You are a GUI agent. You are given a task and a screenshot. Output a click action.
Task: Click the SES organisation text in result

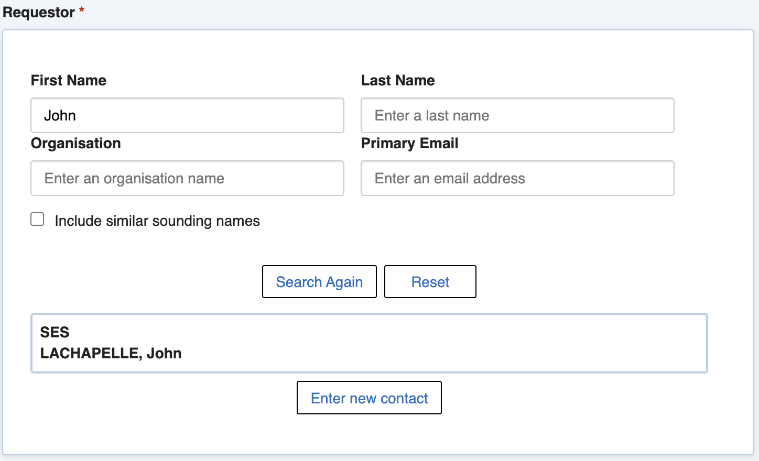[x=55, y=332]
